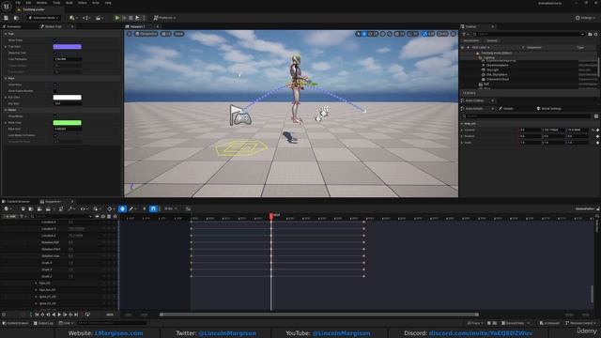Click the Outliner add folder icon
Viewport: 601px width, 338px height.
[x=590, y=34]
